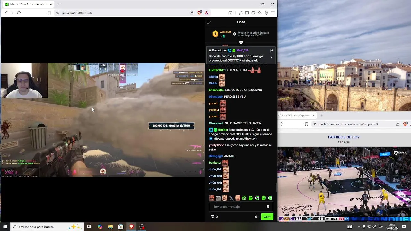The image size is (411, 231).
Task: Open Brave browser from the taskbar
Action: [x=131, y=227]
